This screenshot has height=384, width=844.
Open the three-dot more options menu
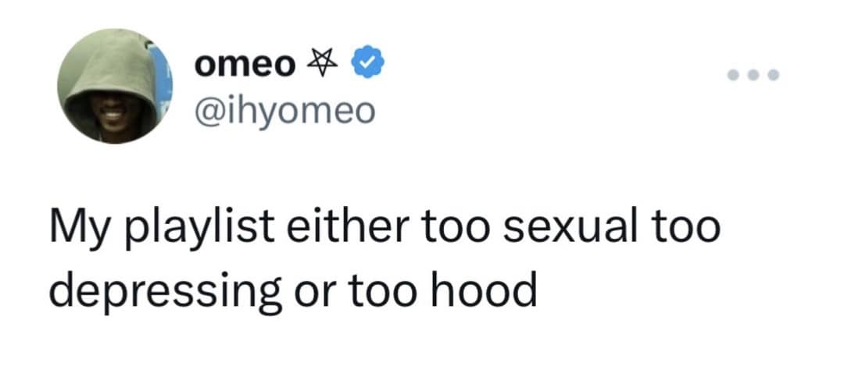coord(753,76)
